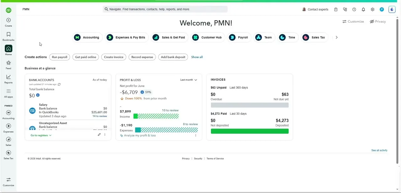Open Bank Accounts card more options menu
Screen dimensions: 401x193
pos(105,135)
